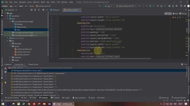Open editor tabs more-options icon

click(x=186, y=10)
